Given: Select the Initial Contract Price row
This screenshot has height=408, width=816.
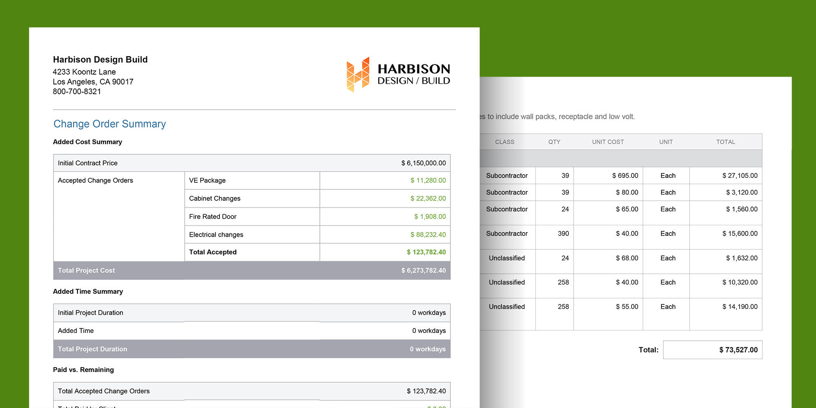Looking at the screenshot, I should [x=163, y=163].
